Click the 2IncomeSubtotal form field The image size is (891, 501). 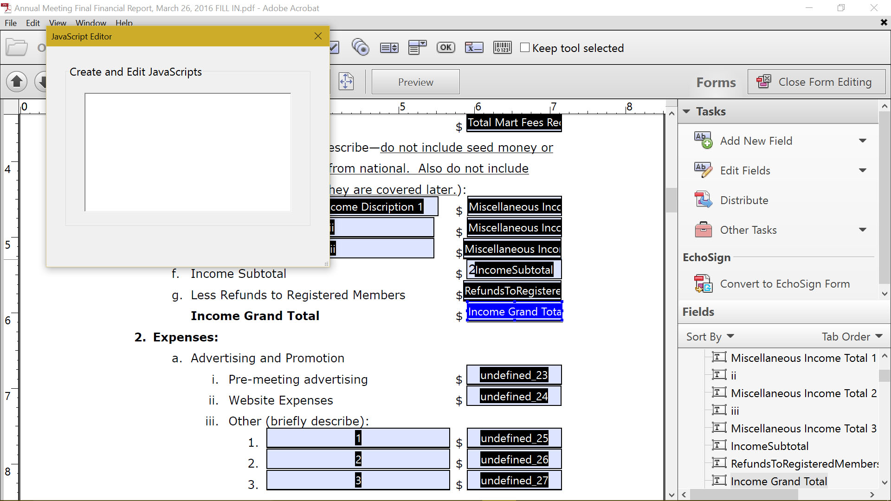[x=514, y=270]
